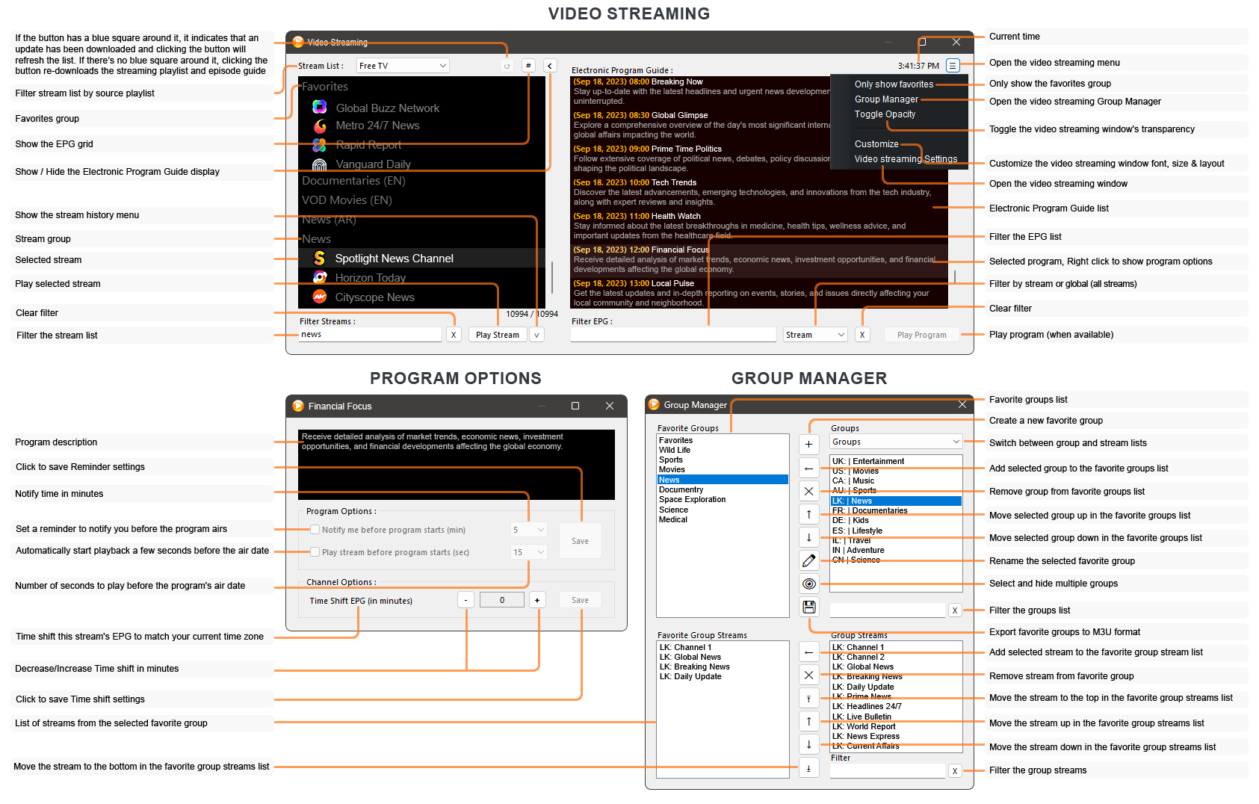
Task: Click the refresh stream list icon
Action: pos(507,66)
